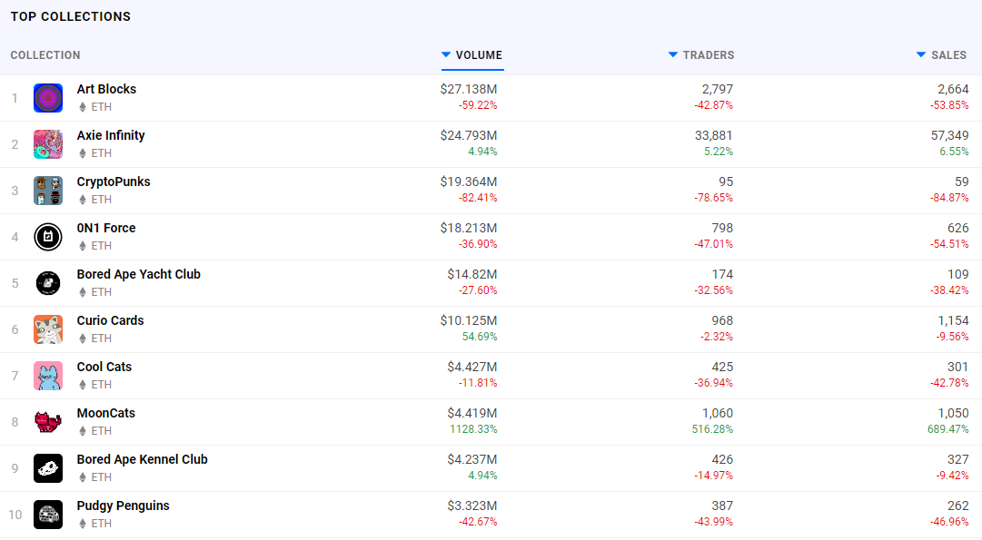Open the MoonCats red pixel cat icon

point(48,422)
